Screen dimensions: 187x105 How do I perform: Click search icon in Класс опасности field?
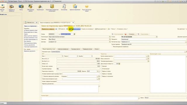pos(148,59)
